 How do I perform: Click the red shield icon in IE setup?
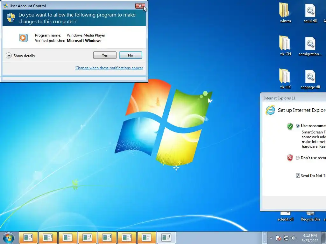tap(290, 158)
